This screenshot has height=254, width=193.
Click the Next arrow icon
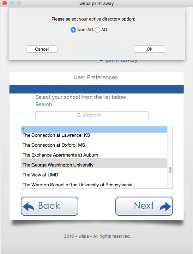pos(165,207)
